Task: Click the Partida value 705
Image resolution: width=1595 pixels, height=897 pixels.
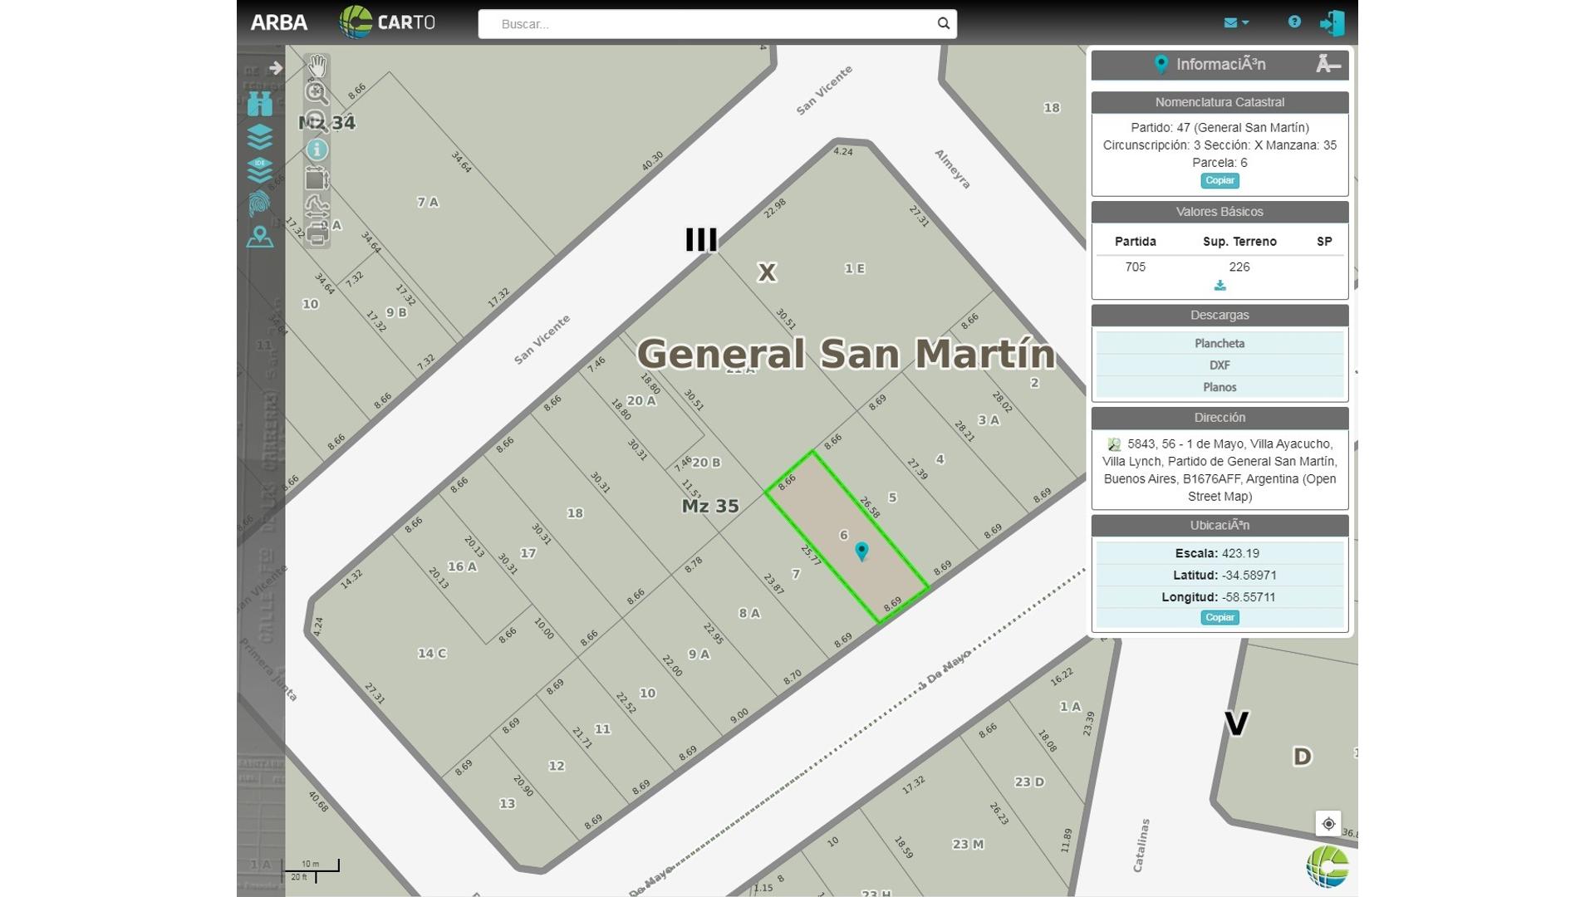Action: coord(1135,267)
